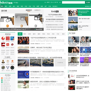Share the 习近平会见全国退役军人 article
91x91 pixels.
[x=65, y=44]
